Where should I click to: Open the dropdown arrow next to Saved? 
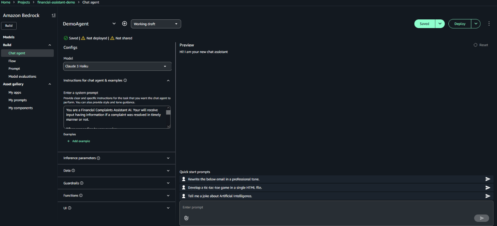pos(440,24)
